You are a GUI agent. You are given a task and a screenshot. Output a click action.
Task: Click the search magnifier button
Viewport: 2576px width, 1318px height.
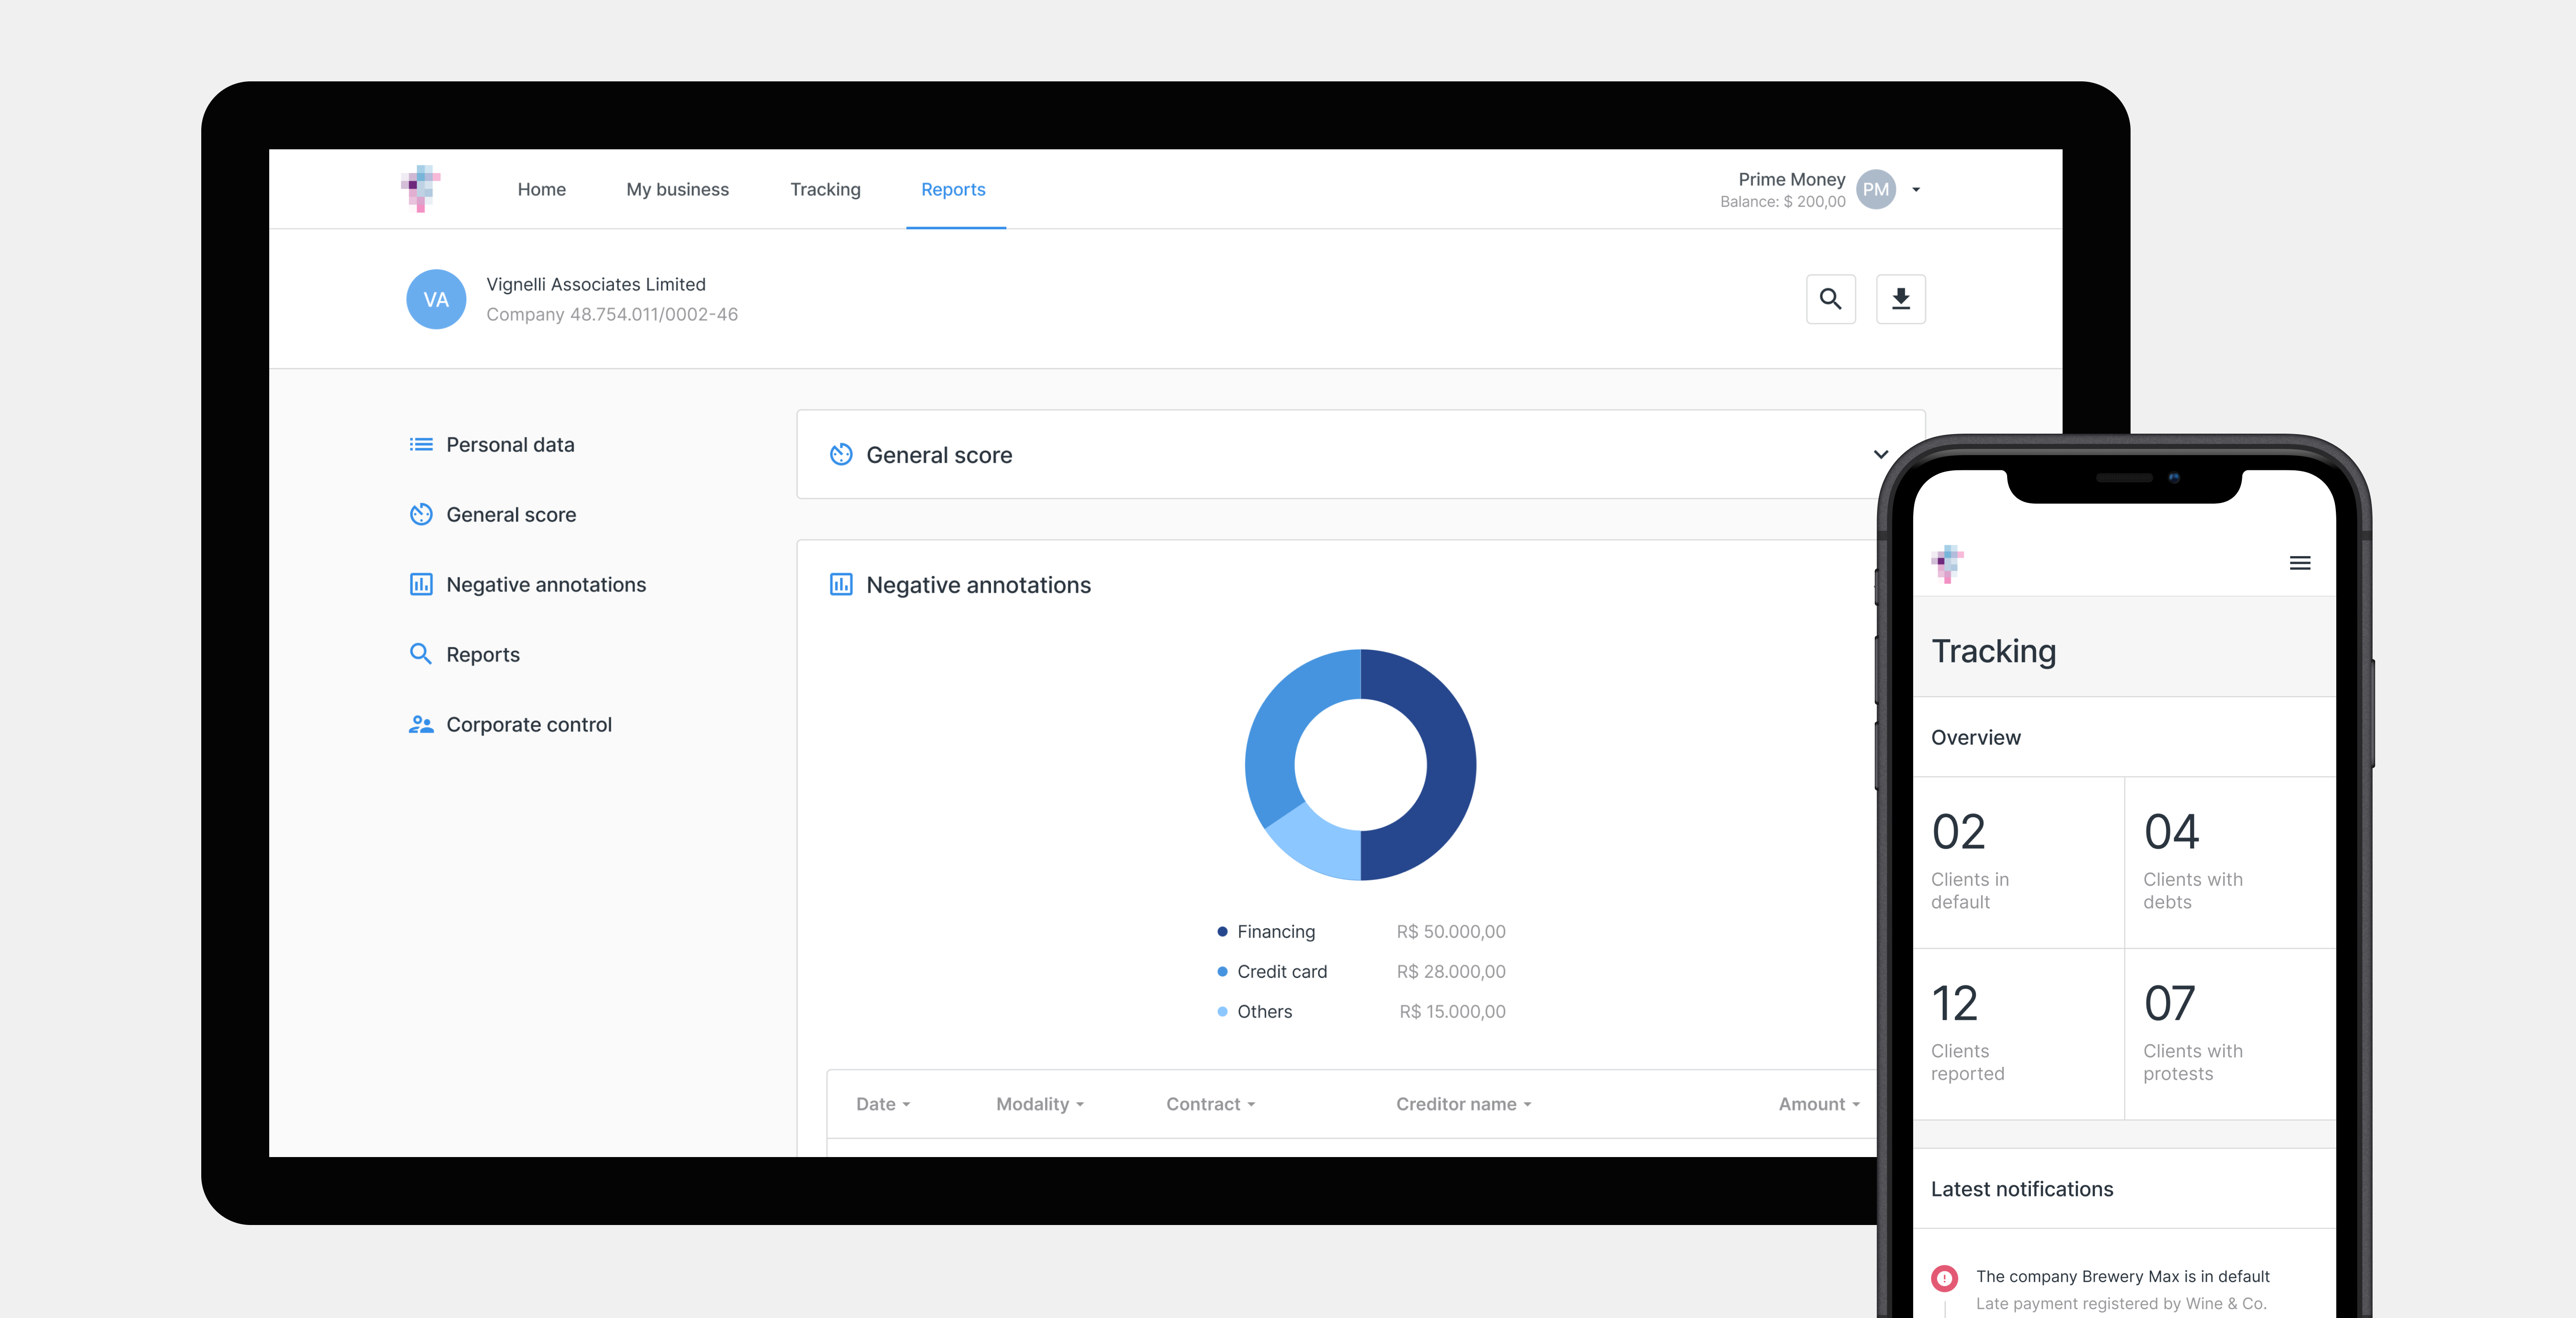click(x=1830, y=299)
